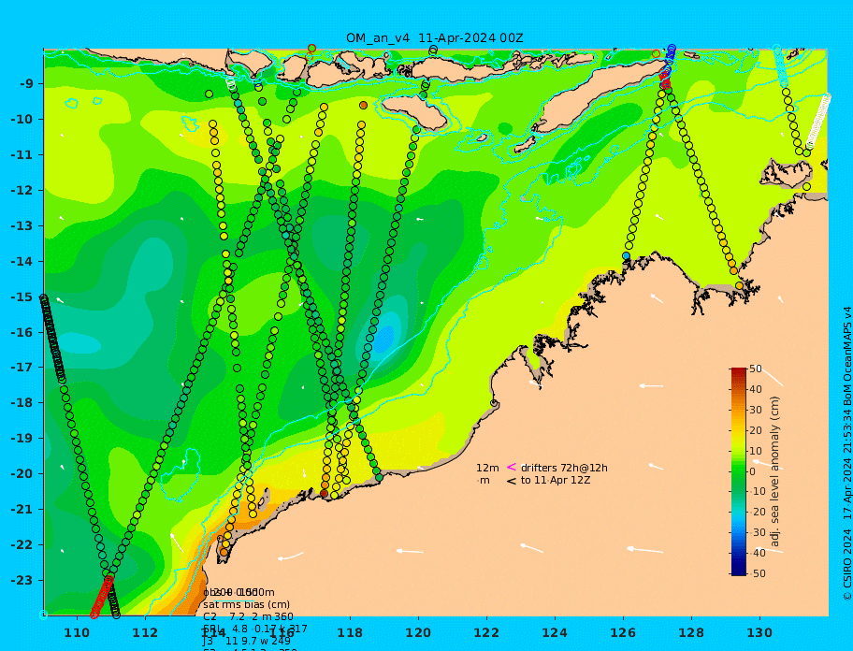This screenshot has width=853, height=651.
Task: Click latitude axis label '-12'
Action: 22,191
